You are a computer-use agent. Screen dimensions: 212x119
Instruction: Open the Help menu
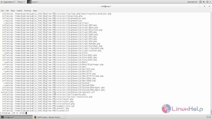35,11
